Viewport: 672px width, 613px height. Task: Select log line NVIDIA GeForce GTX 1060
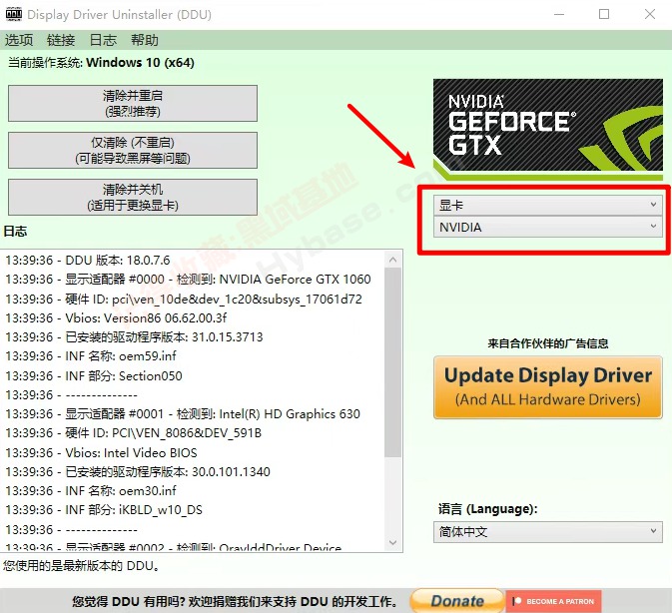188,280
